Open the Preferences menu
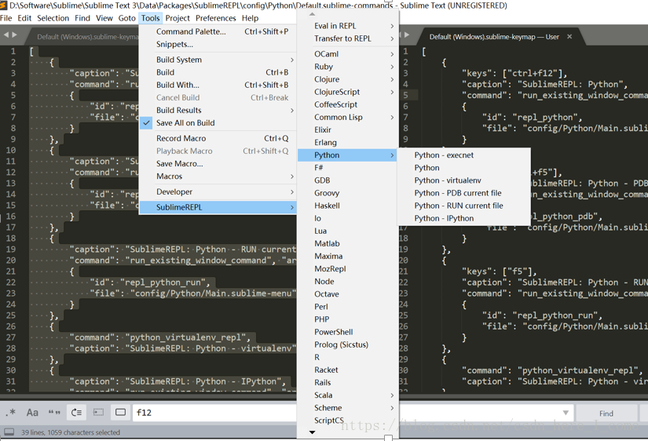 coord(216,18)
